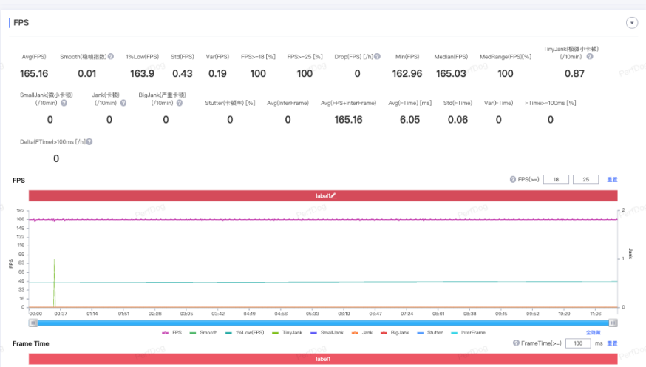Grab the left handle of the time range slider
Viewport: 646px width, 367px height.
(x=33, y=323)
